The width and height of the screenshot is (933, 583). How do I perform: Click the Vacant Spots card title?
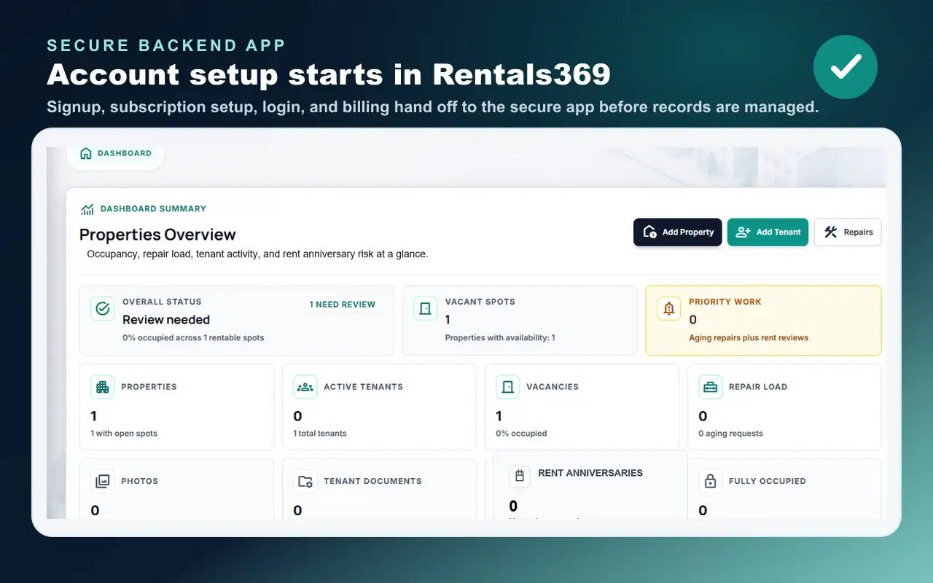click(x=480, y=302)
